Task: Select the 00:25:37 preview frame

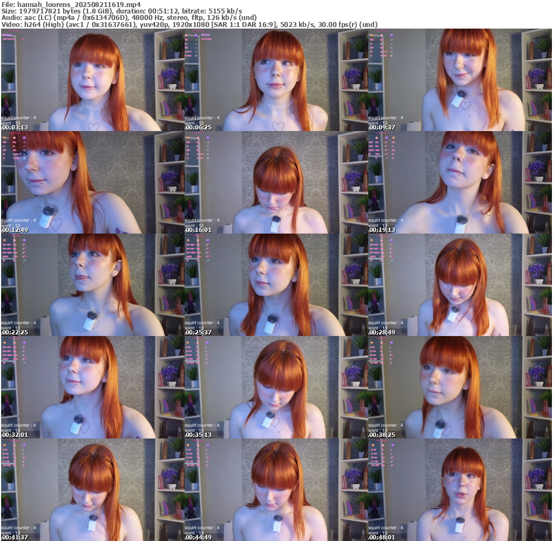Action: (276, 285)
